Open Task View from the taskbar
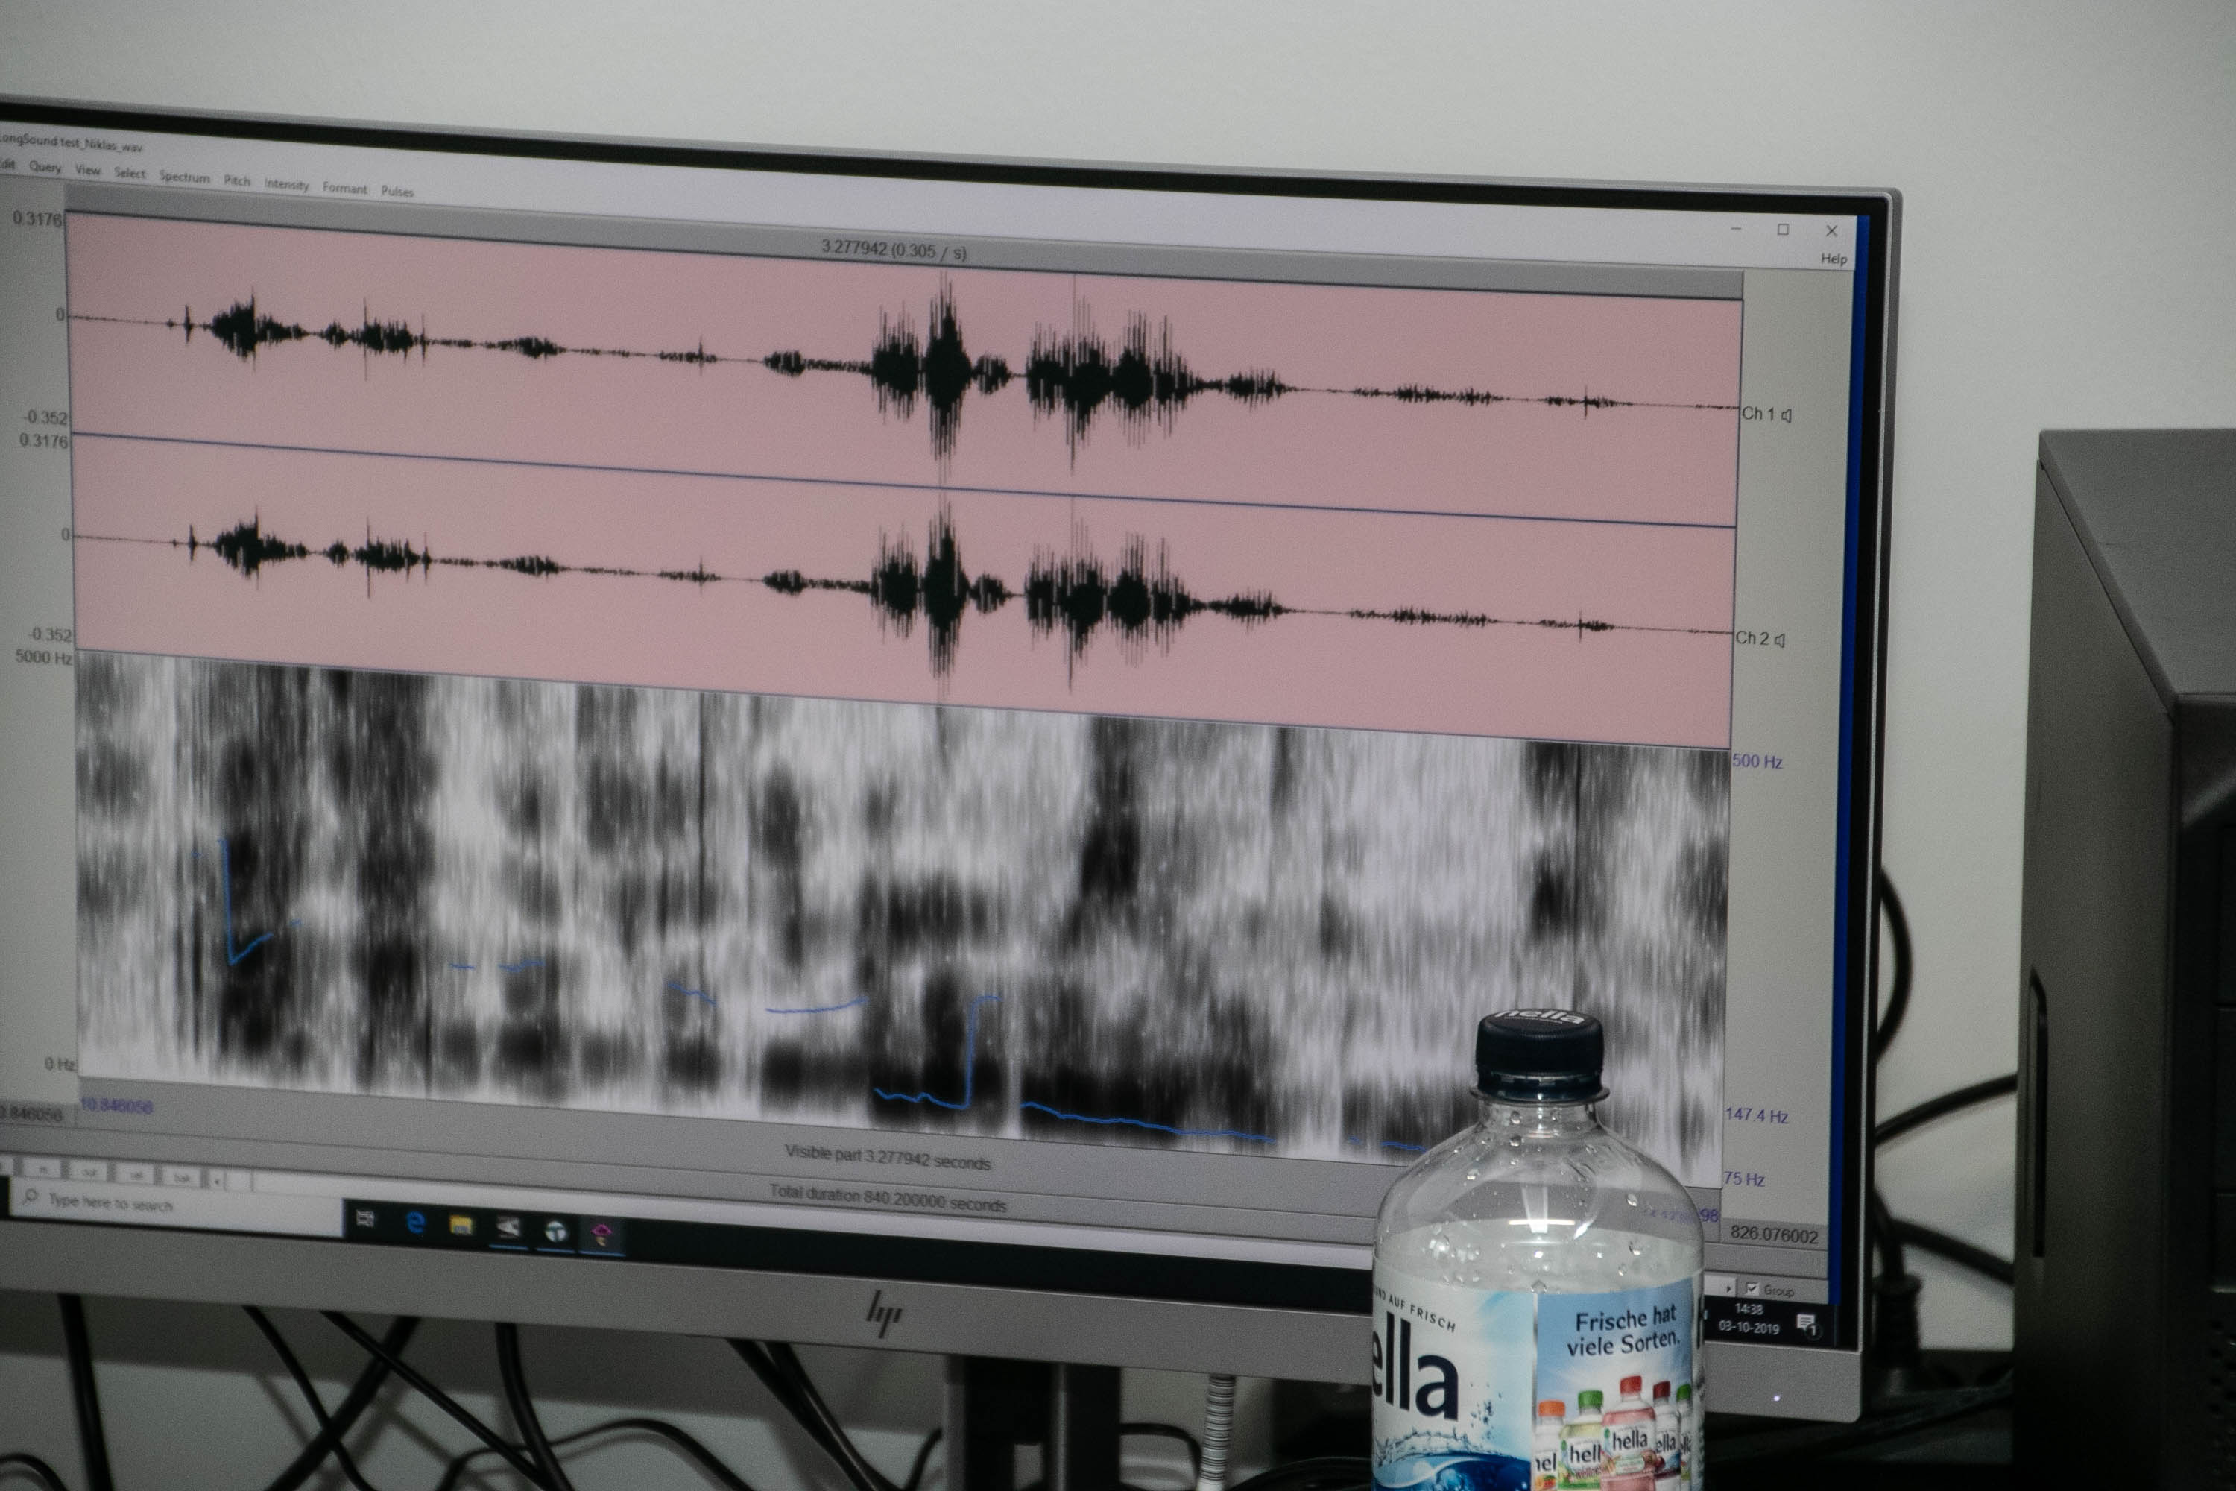The image size is (2236, 1491). [x=365, y=1218]
